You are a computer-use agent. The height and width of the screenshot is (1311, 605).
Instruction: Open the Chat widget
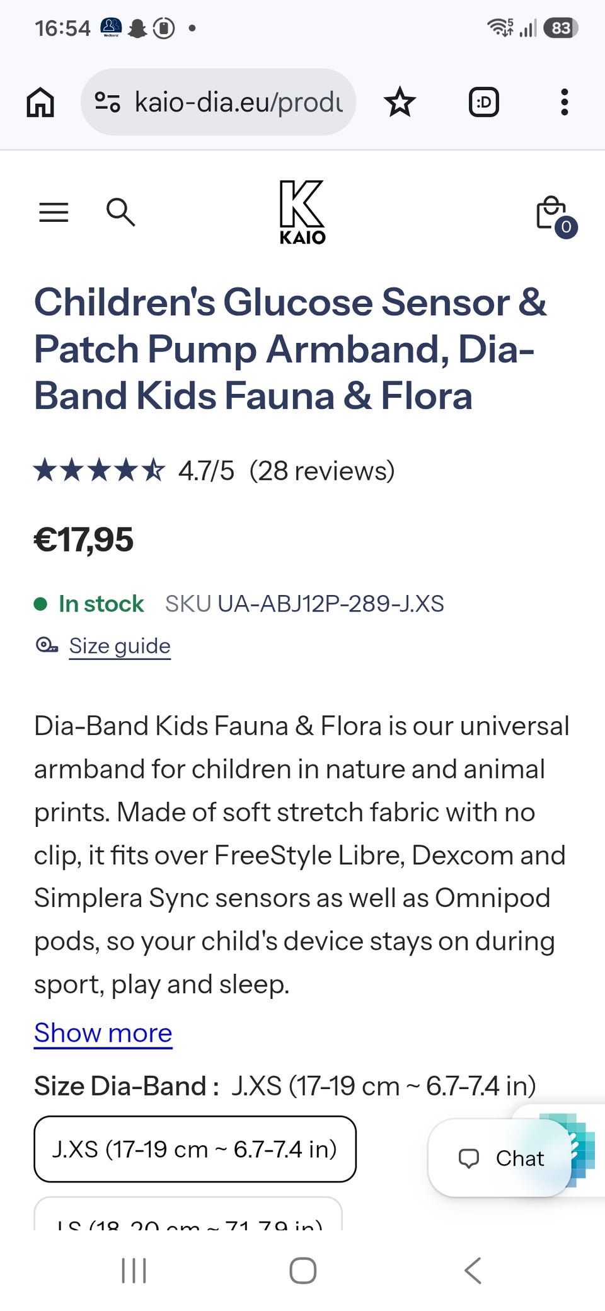pos(500,1158)
